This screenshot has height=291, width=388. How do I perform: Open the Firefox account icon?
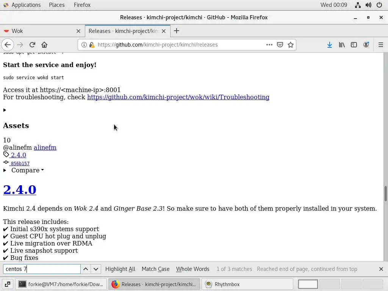pyautogui.click(x=366, y=45)
